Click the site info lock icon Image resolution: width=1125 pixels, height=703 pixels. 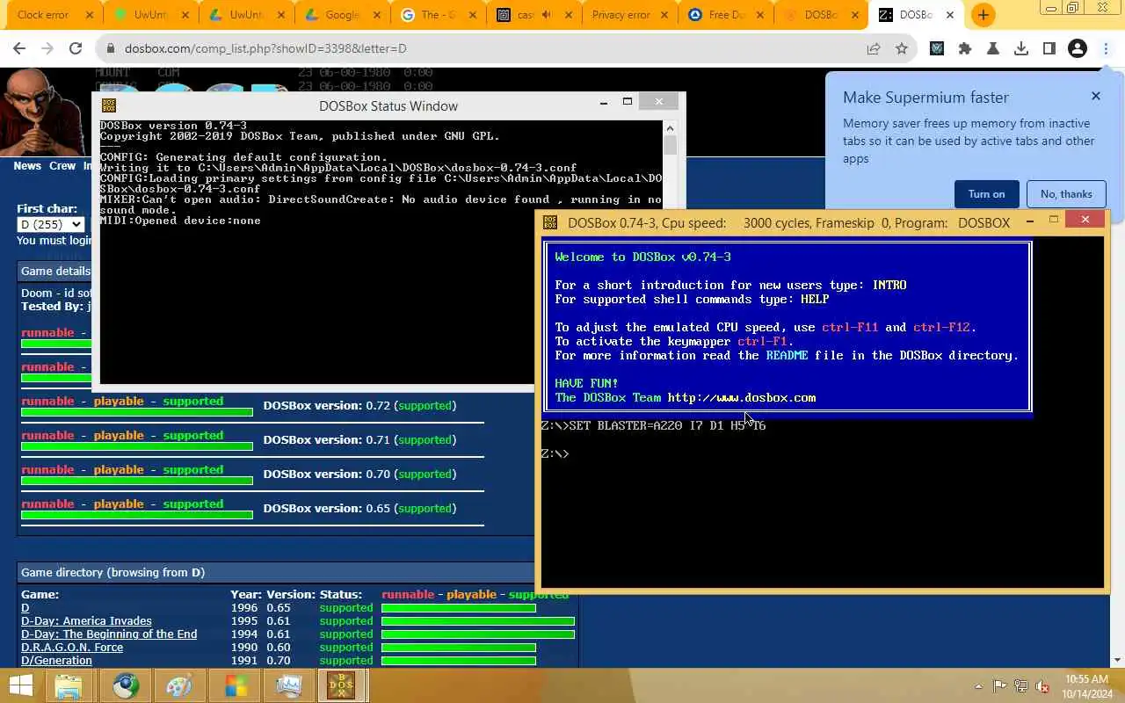click(110, 49)
